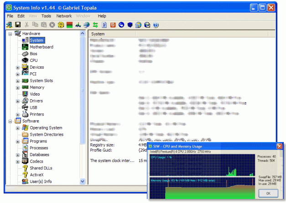The height and width of the screenshot is (203, 286).
Task: Click the globe with camera toolbar icon
Action: (147, 25)
